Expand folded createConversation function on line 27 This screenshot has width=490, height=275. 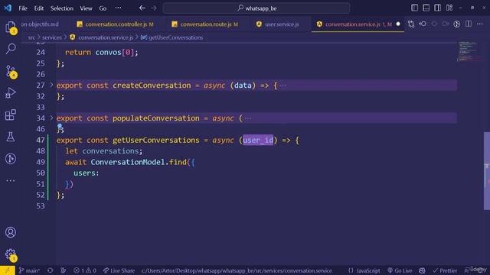51,85
